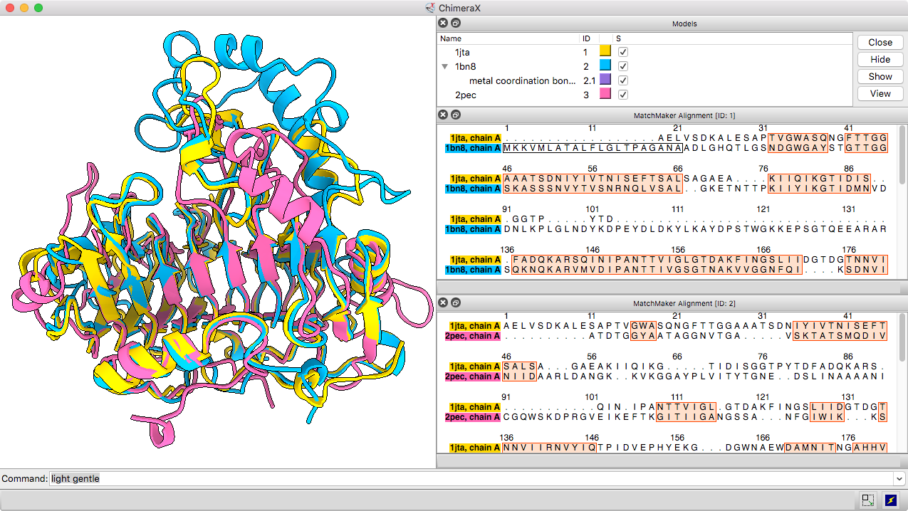The height and width of the screenshot is (511, 908).
Task: Collapse the 1bn8 model tree
Action: pos(445,66)
